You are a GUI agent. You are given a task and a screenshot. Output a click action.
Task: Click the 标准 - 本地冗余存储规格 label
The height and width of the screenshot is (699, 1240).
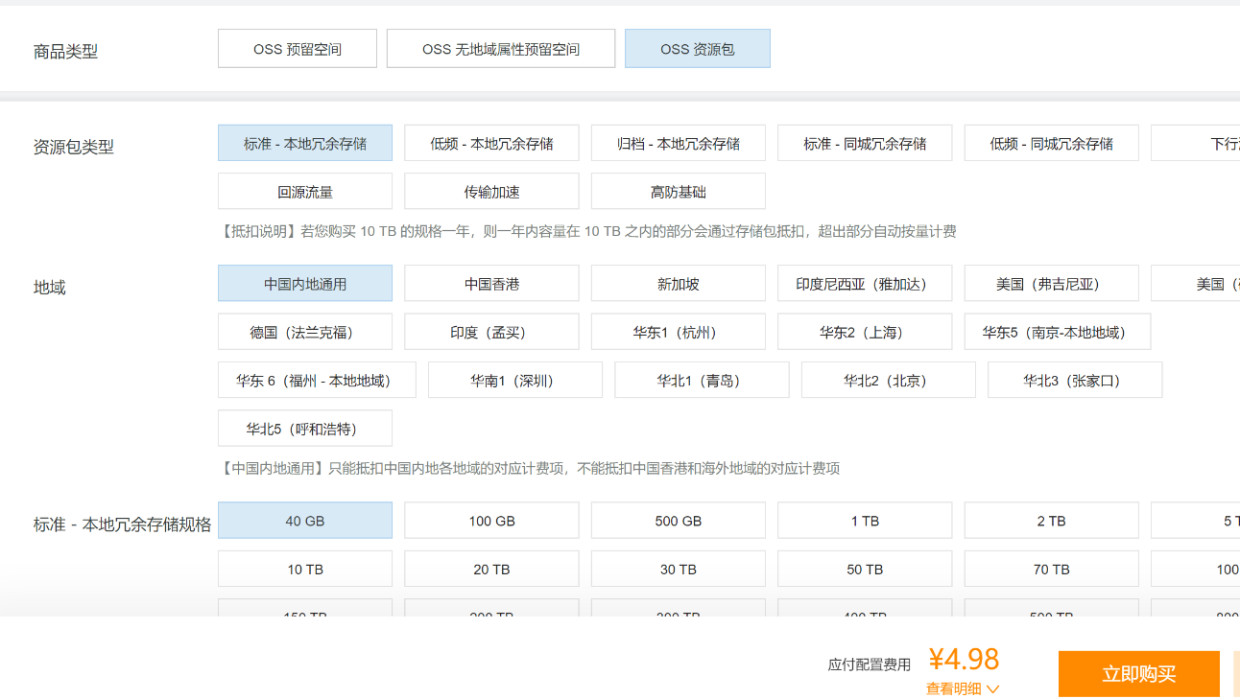coord(122,524)
